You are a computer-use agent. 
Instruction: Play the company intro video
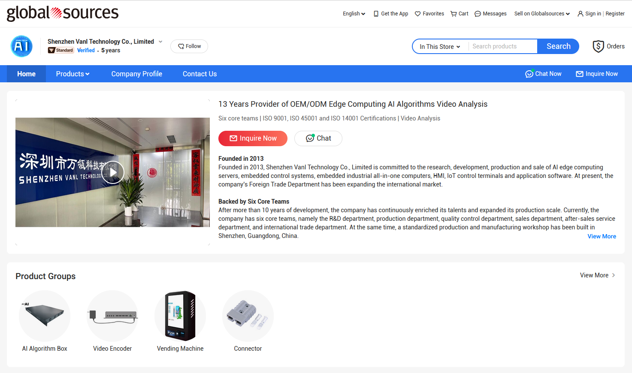113,172
